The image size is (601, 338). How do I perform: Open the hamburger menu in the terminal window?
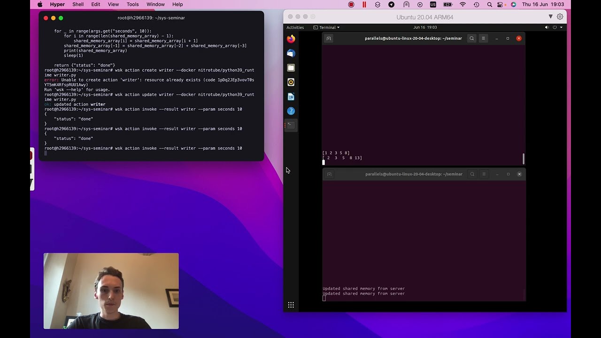(483, 38)
